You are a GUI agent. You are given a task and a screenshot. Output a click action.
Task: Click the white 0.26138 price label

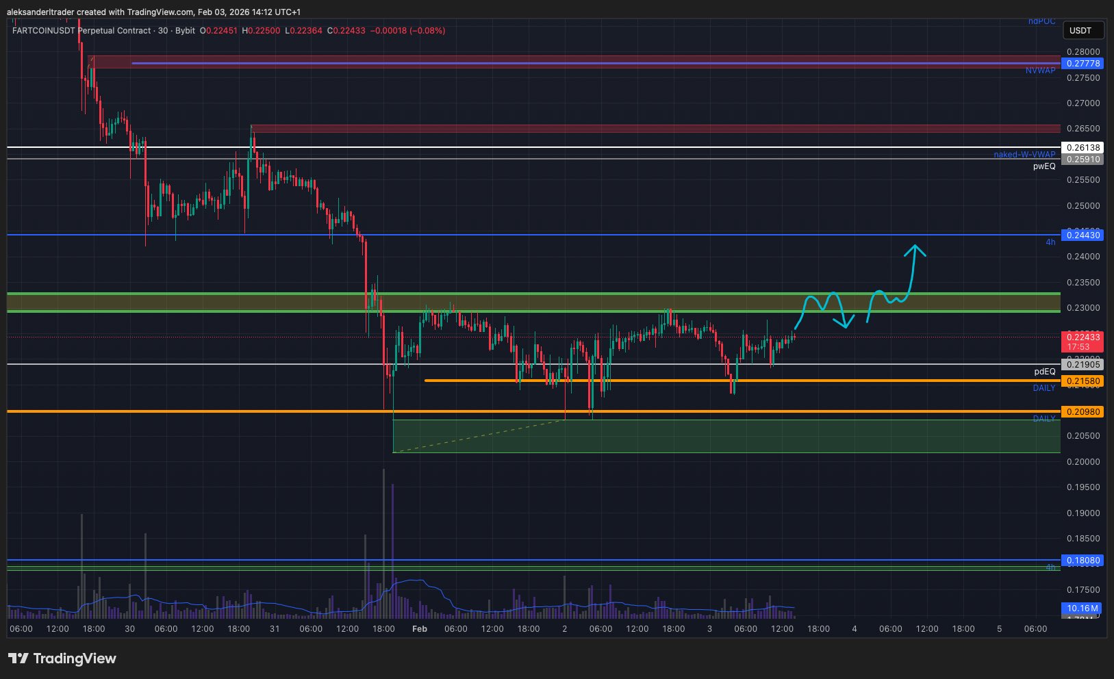click(x=1082, y=147)
